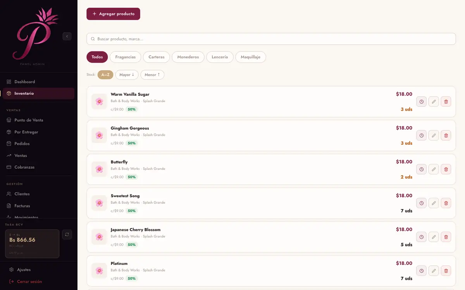Viewport: 465px width, 290px height.
Task: Sort stock alphabetically with A–Z
Action: coord(105,75)
